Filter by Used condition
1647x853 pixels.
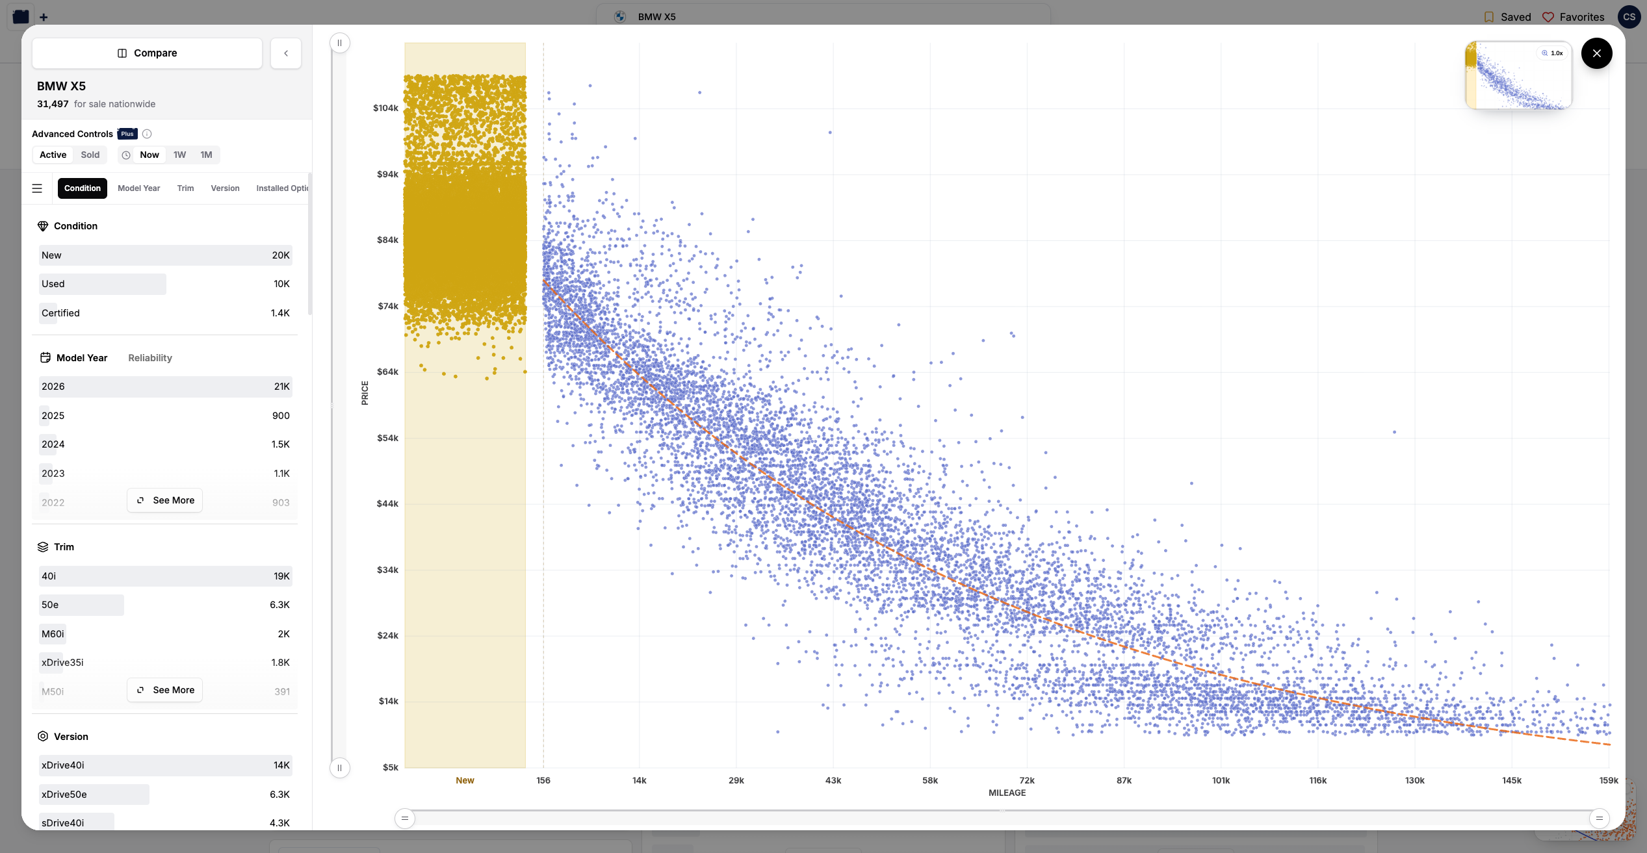[x=165, y=284]
